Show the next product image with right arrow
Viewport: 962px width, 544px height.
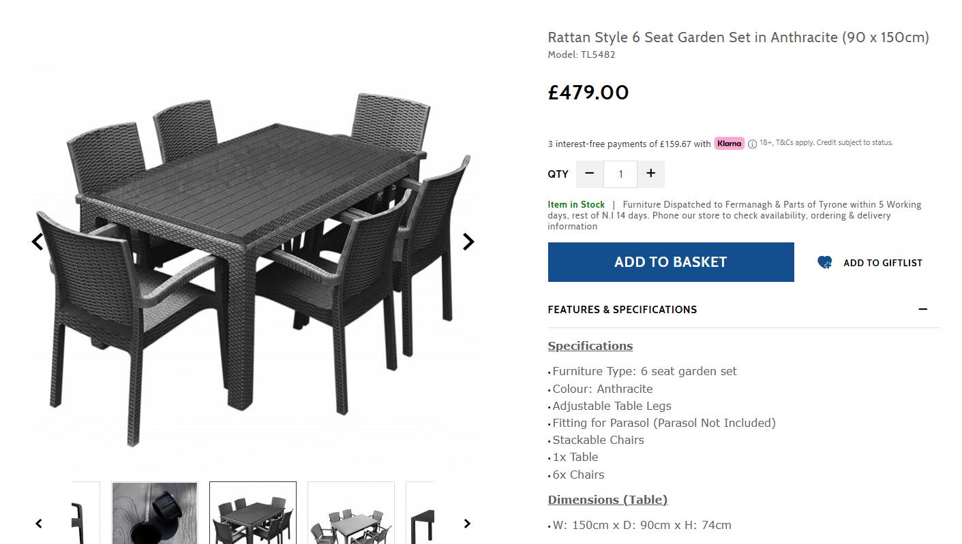pos(468,242)
